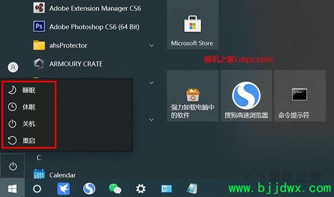Click the Power button in Start sidebar
Image resolution: width=334 pixels, height=197 pixels.
pyautogui.click(x=13, y=166)
